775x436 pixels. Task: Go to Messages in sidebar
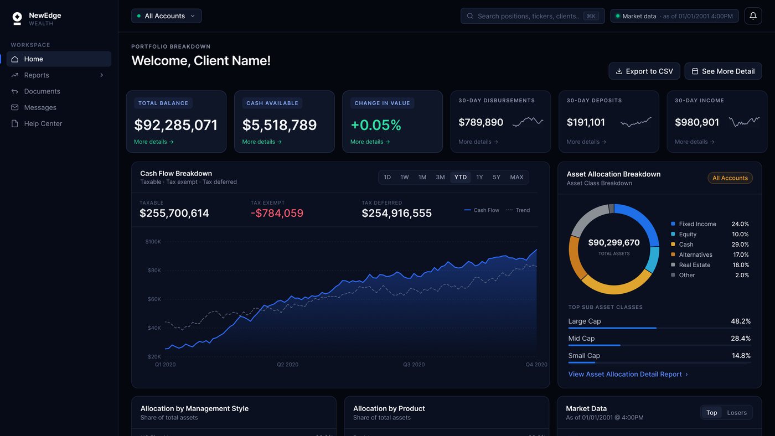click(59, 107)
